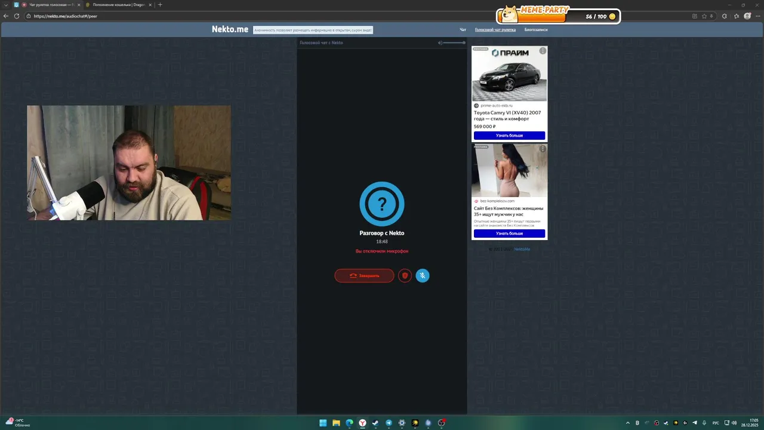Open a new browser tab
Image resolution: width=764 pixels, height=430 pixels.
(x=160, y=5)
